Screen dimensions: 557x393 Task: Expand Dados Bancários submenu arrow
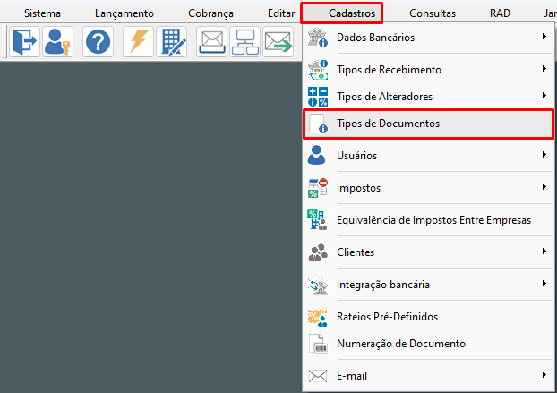(x=544, y=36)
